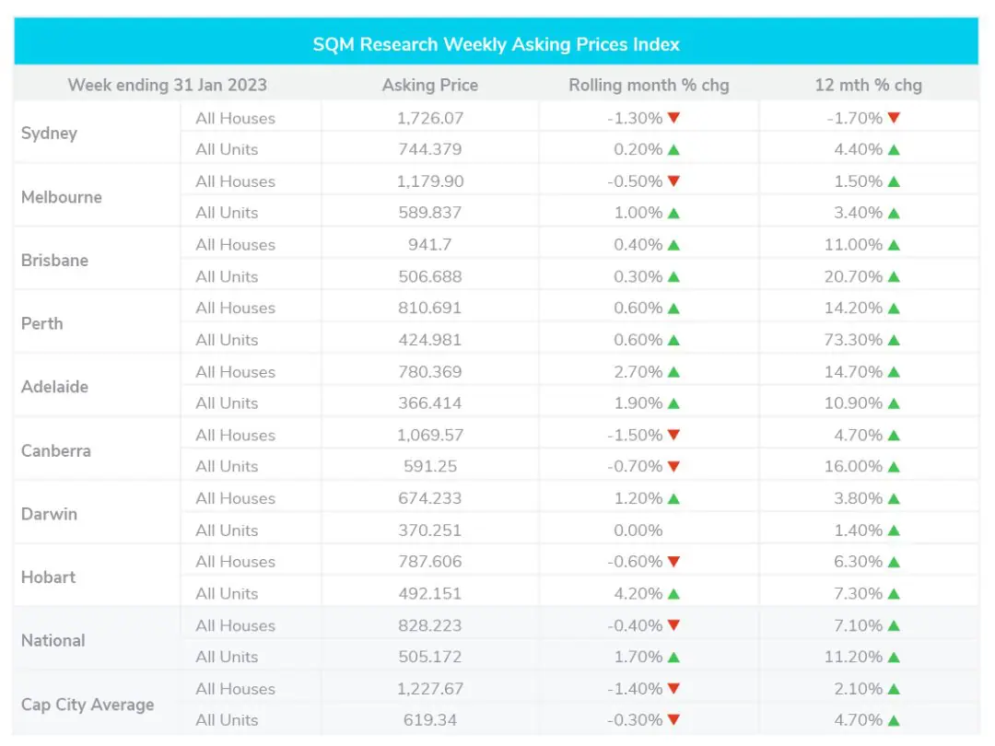Click the Cap City Average label
The width and height of the screenshot is (995, 746).
(88, 705)
